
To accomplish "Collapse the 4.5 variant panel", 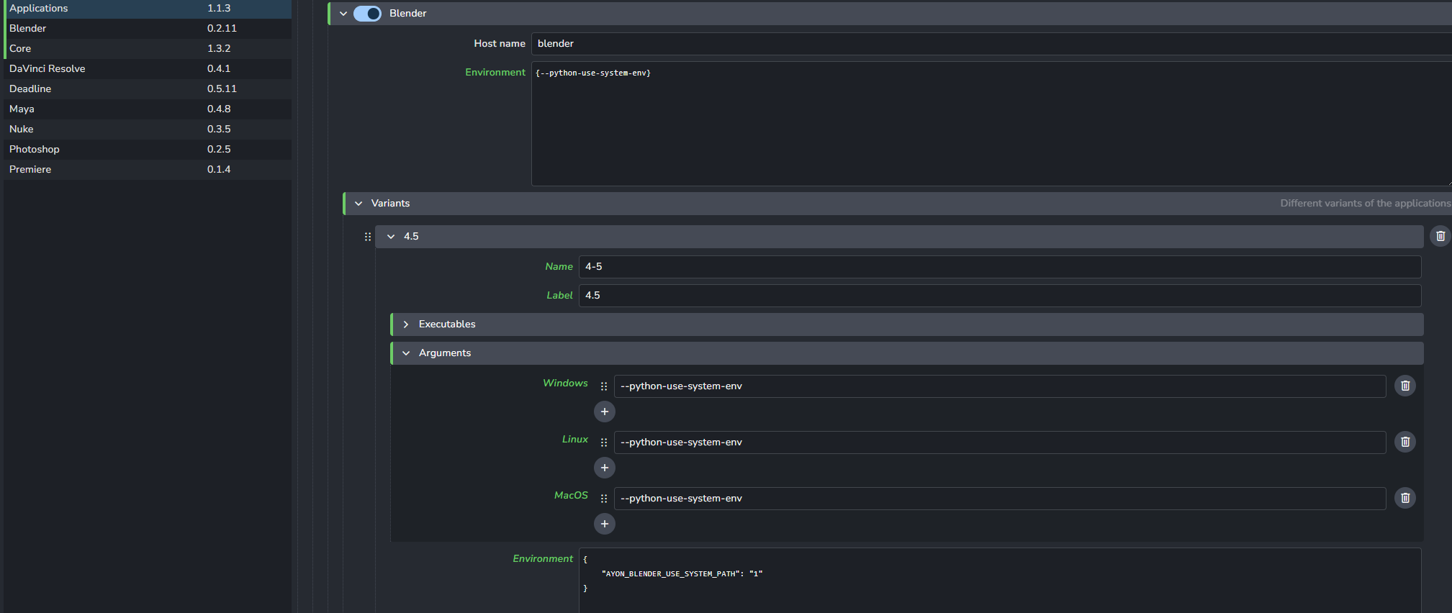I will coord(391,237).
